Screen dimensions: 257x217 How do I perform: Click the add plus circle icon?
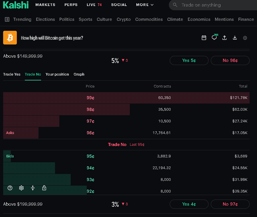tap(245, 38)
